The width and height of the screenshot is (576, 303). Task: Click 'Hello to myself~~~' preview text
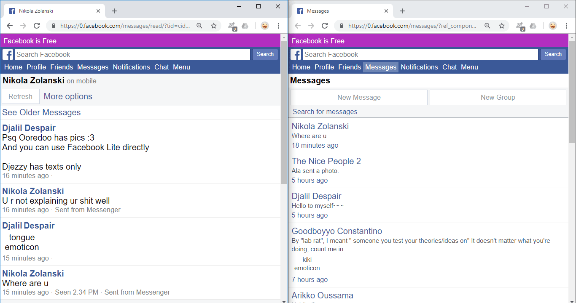(318, 206)
